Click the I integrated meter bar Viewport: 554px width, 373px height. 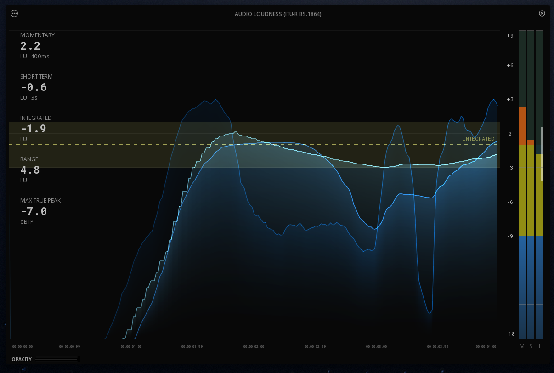[539, 184]
